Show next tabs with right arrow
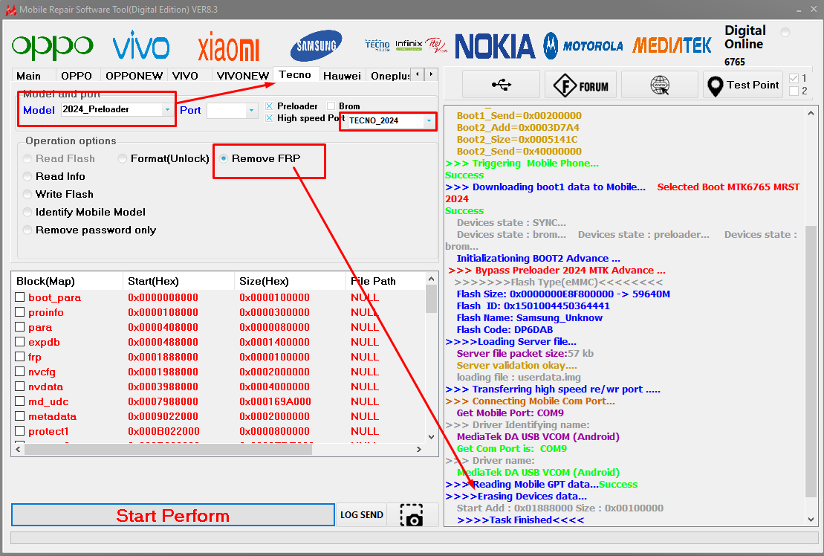Viewport: 824px width, 556px height. pyautogui.click(x=432, y=74)
